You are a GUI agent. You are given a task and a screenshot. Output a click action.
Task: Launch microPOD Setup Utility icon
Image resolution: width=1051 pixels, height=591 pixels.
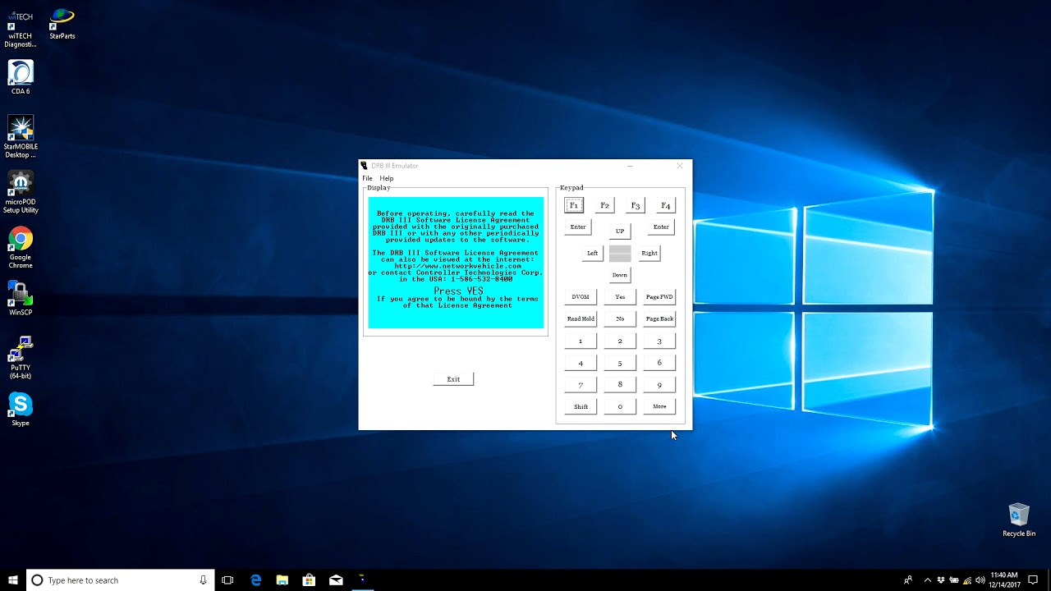(21, 192)
